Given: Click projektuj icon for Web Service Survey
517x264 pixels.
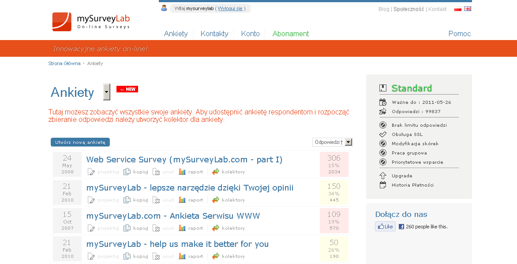Looking at the screenshot, I should coord(91,172).
